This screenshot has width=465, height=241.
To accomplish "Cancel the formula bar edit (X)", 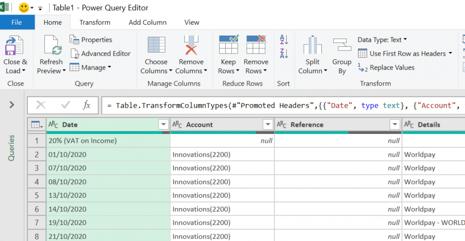I will pyautogui.click(x=41, y=105).
